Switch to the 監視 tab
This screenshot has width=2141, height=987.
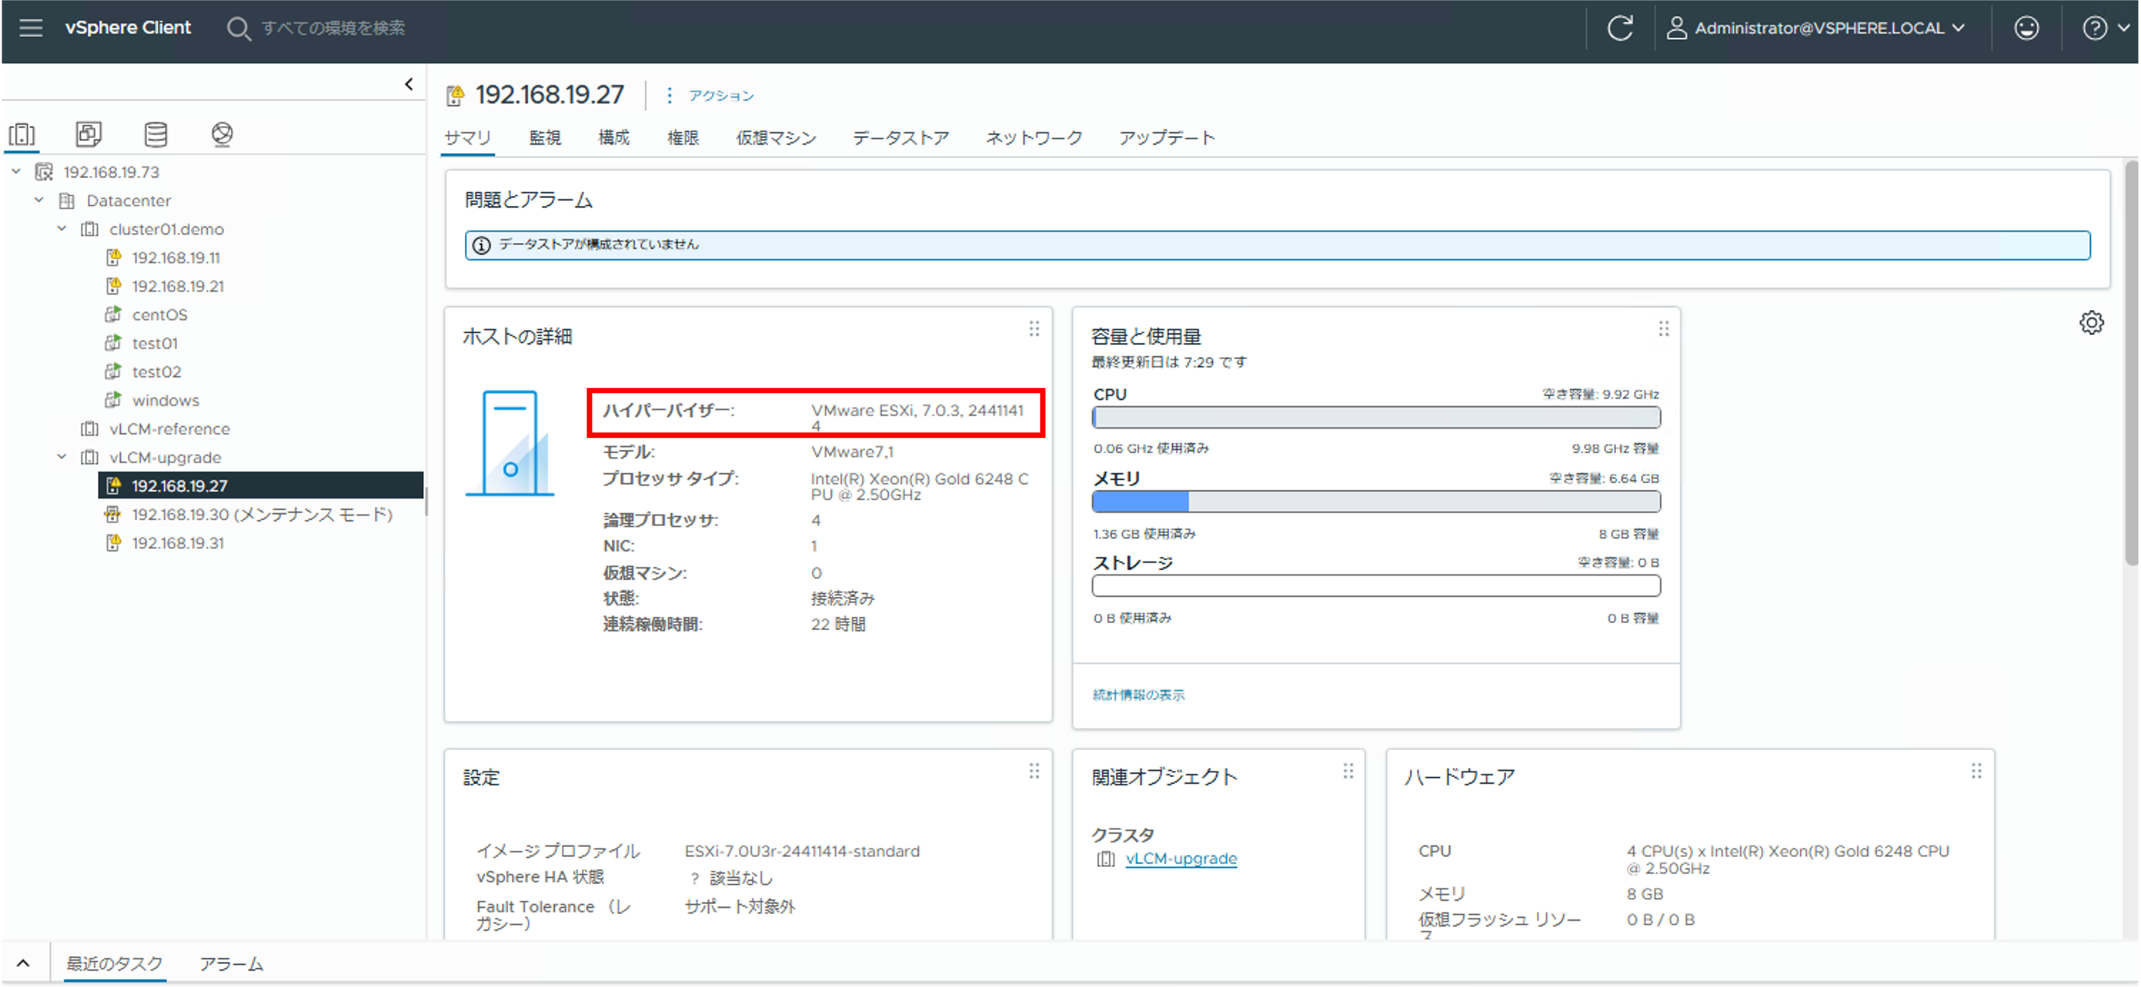point(544,138)
